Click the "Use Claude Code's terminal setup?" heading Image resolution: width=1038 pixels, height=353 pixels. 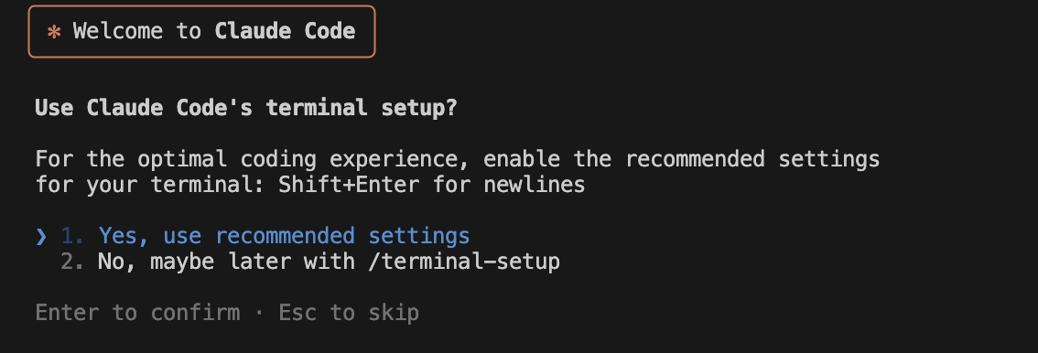click(245, 108)
